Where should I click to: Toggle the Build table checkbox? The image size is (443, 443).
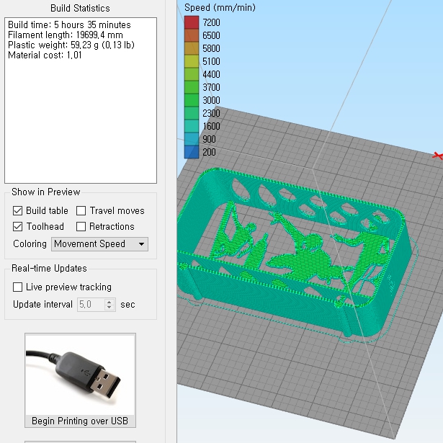coord(17,211)
